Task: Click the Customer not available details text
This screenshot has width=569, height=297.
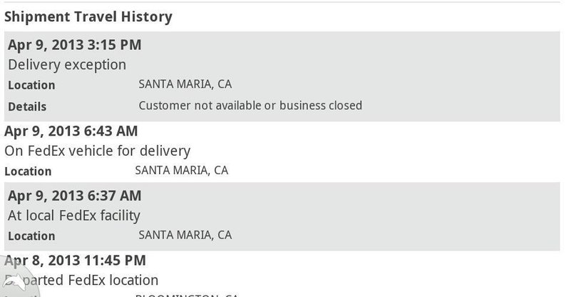Action: pos(250,106)
